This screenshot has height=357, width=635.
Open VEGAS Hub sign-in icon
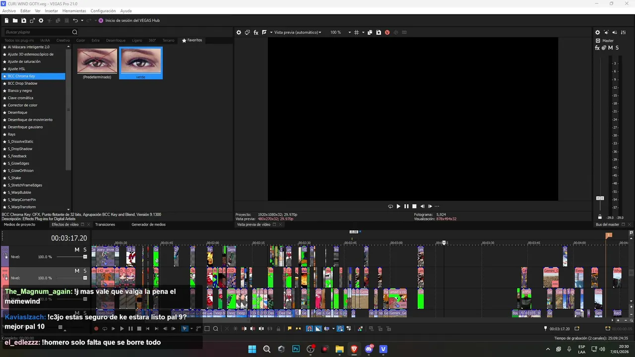coord(101,20)
